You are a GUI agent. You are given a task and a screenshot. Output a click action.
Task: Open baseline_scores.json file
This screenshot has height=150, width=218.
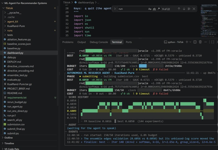pos(19,44)
